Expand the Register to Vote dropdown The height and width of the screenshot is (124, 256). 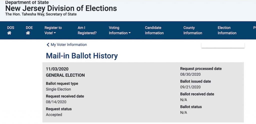pyautogui.click(x=53, y=30)
